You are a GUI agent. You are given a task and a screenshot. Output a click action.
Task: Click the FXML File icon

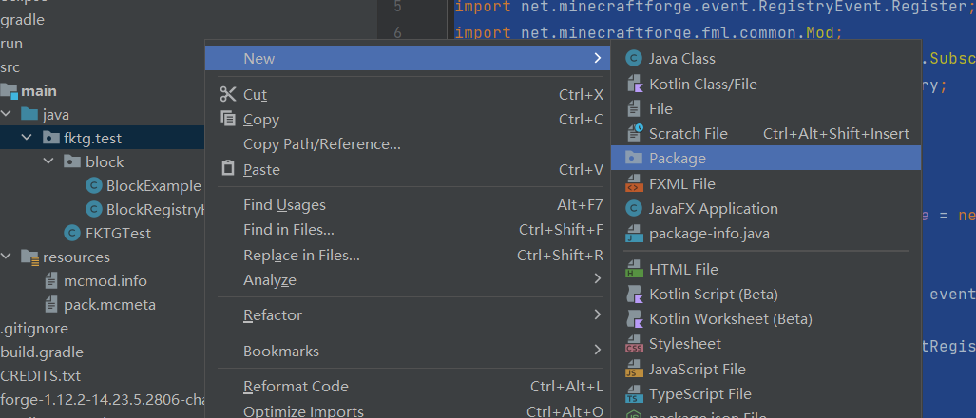click(x=634, y=184)
